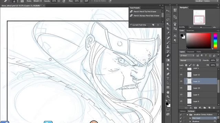Open the Flow slider dropdown
This screenshot has width=220, height=123.
click(x=81, y=1)
